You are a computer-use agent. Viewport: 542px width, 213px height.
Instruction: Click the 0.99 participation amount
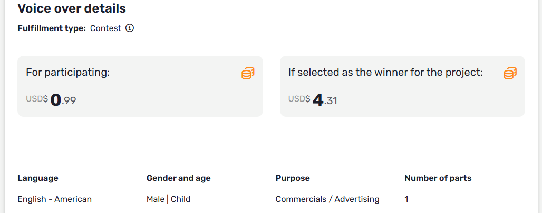(63, 100)
